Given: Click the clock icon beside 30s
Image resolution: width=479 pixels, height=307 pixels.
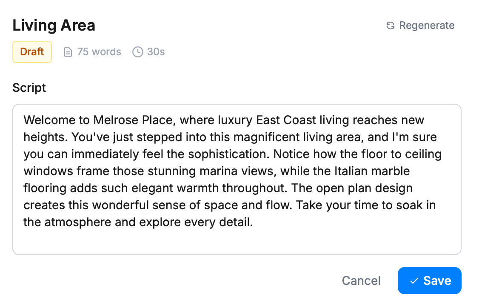Looking at the screenshot, I should 137,52.
